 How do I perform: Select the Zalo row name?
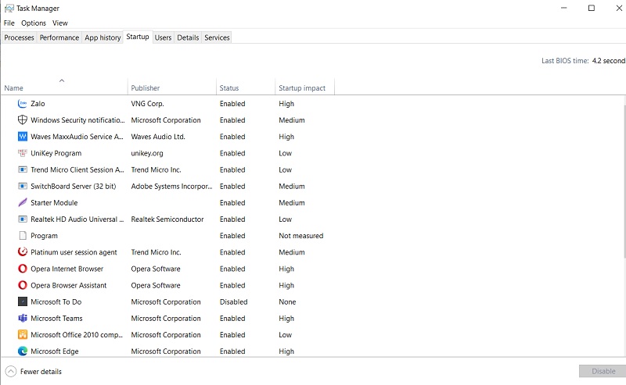tap(38, 104)
